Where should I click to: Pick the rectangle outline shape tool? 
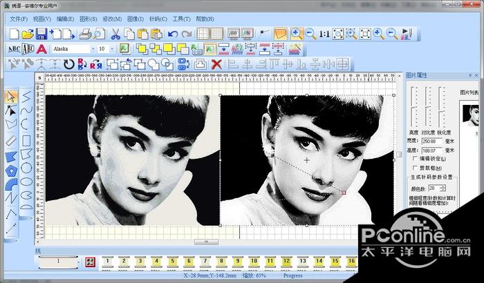(26, 141)
